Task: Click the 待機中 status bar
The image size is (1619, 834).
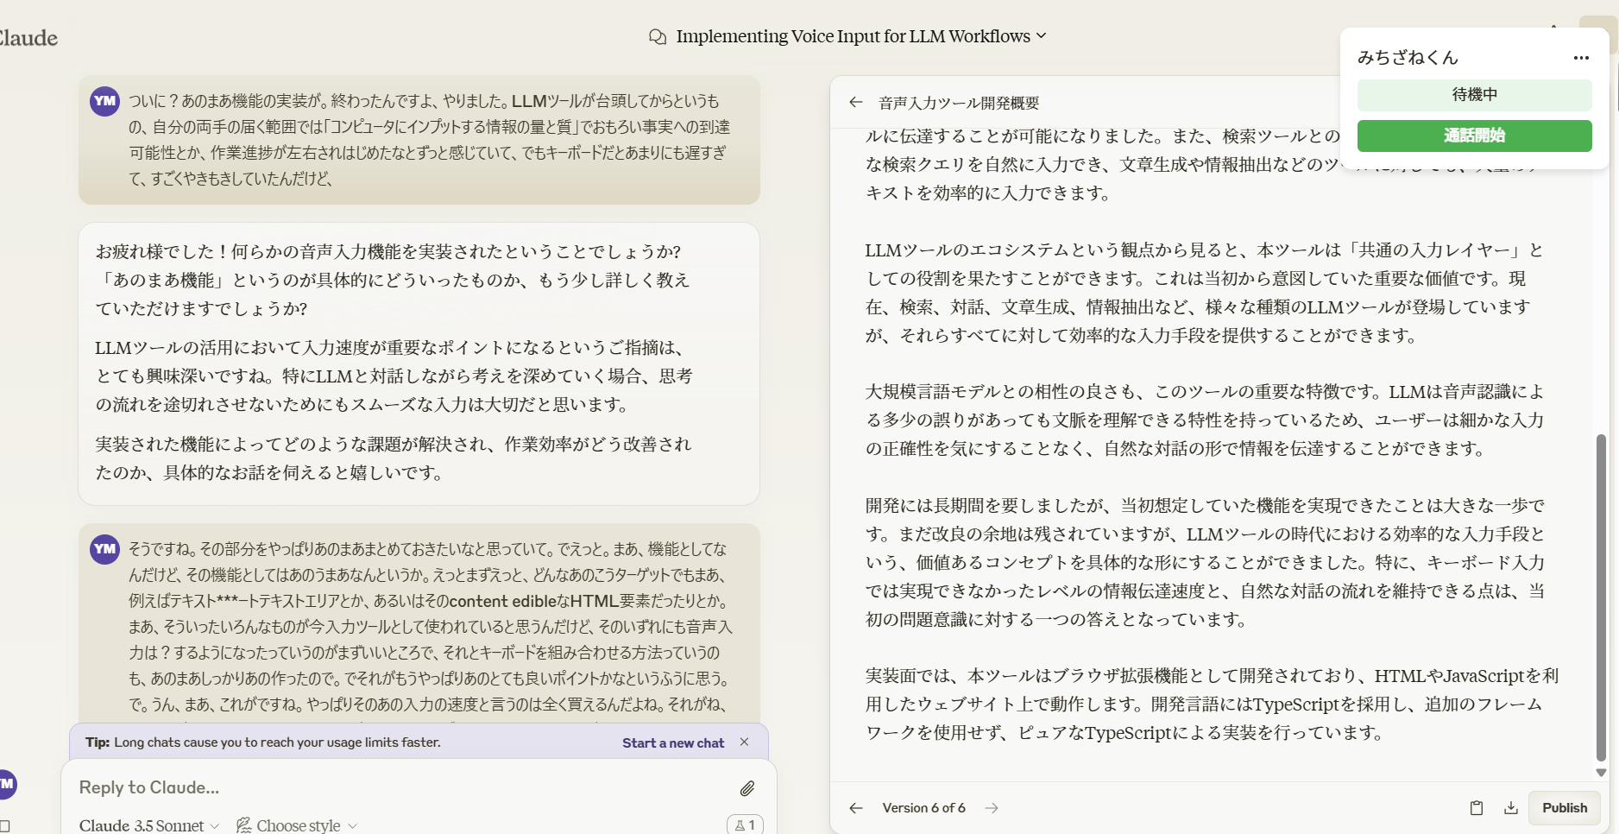Action: coord(1474,95)
